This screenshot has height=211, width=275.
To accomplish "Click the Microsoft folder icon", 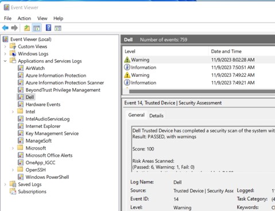I will (20, 148).
